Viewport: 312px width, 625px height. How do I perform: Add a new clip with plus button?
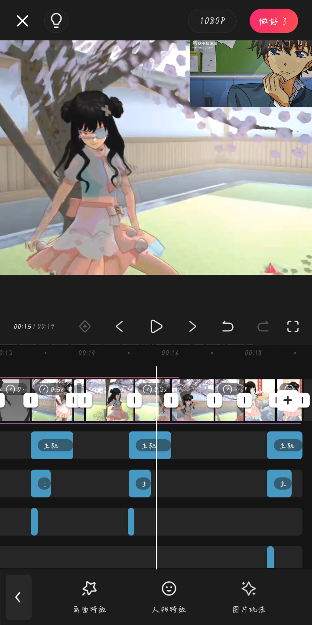(x=288, y=400)
